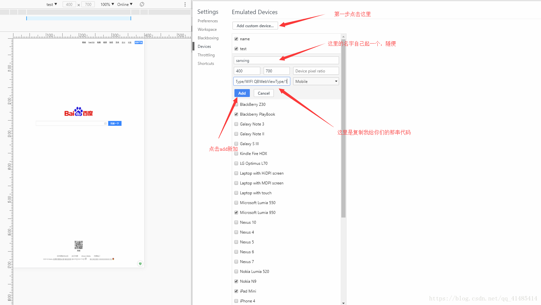
Task: Select the Devices settings tab
Action: (x=204, y=47)
